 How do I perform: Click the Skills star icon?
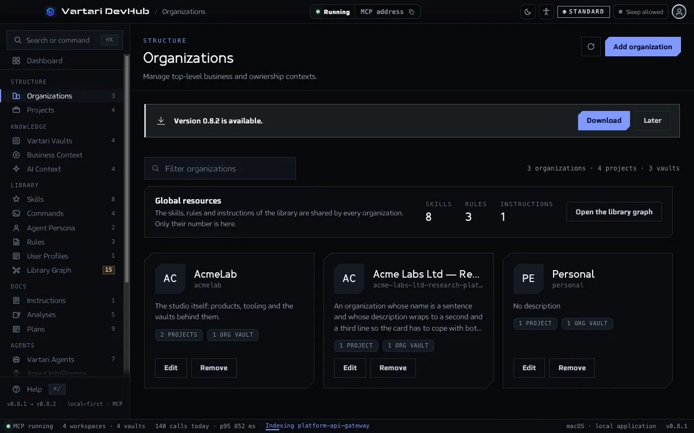[x=16, y=199]
